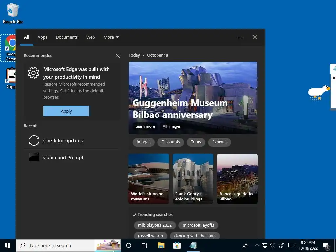Screen dimensions: 336x252
Task: Click Learn more on Guggenheim card
Action: pyautogui.click(x=145, y=126)
